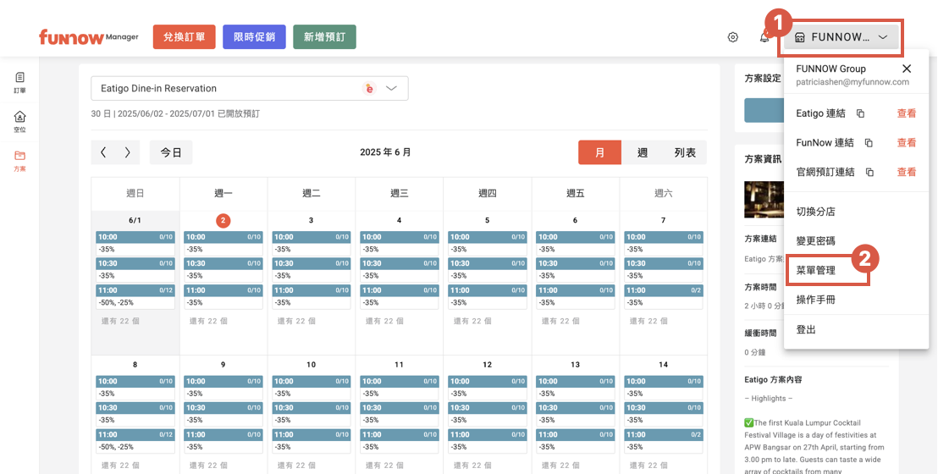938x474 pixels.
Task: Copy the 官網預訂連結 link
Action: pos(869,173)
